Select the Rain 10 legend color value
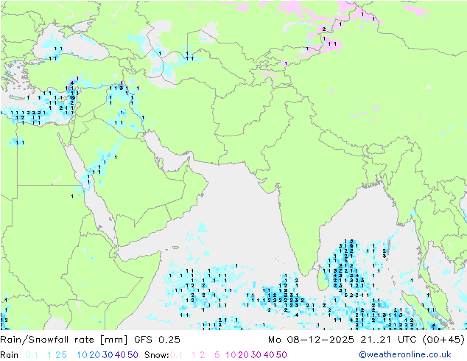The width and height of the screenshot is (467, 361). tap(82, 355)
